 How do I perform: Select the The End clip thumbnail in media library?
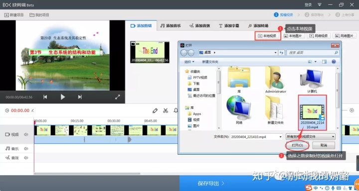tap(150, 52)
